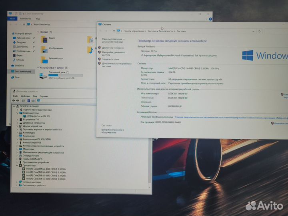Open the Файл tab in Explorer

(12, 18)
